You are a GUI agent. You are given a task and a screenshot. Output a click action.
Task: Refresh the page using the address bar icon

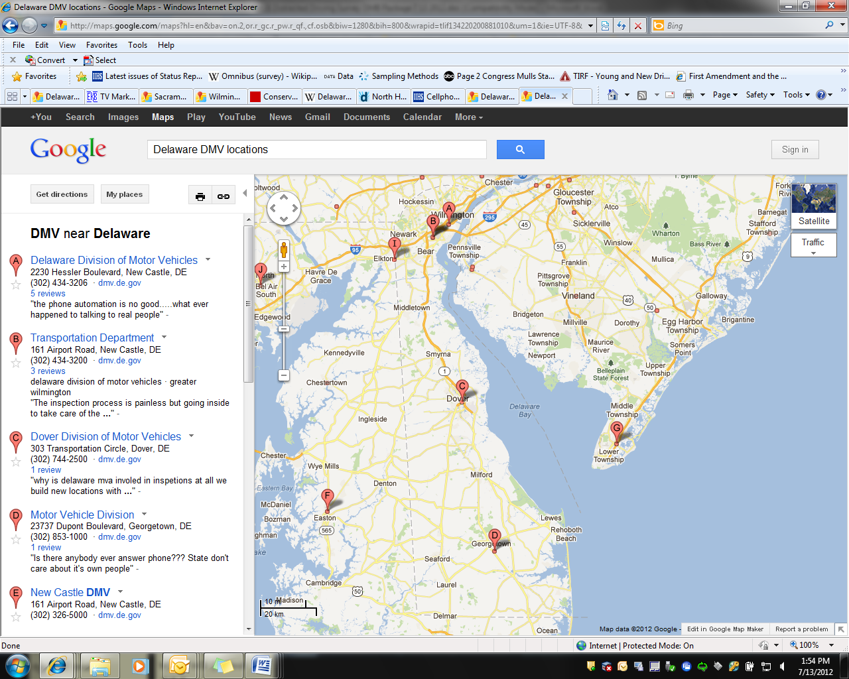pos(621,26)
